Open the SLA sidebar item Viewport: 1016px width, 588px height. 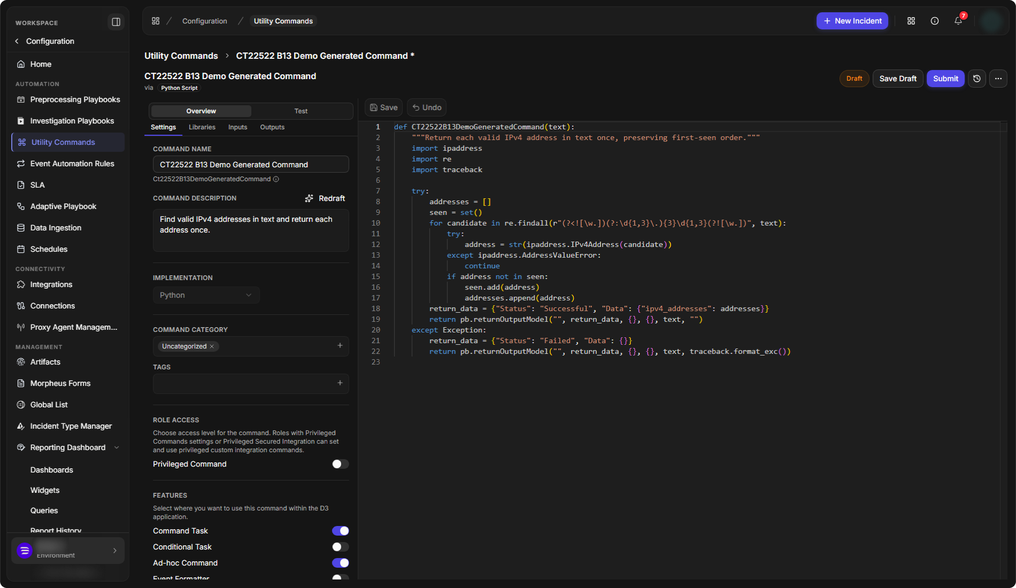[x=68, y=185]
